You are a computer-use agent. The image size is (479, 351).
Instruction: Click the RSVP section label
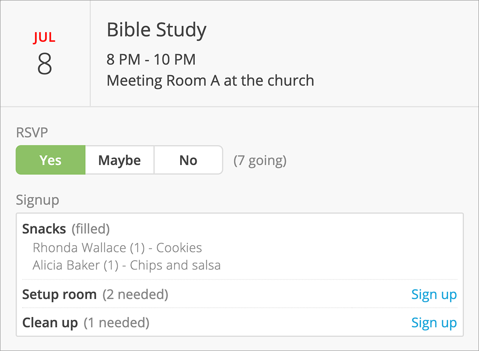tap(32, 133)
